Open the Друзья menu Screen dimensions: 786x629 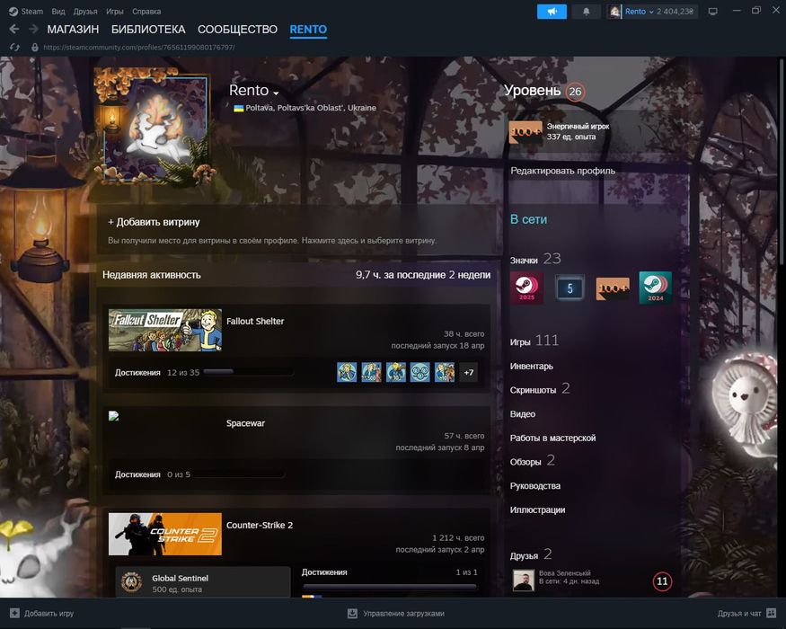coord(85,12)
